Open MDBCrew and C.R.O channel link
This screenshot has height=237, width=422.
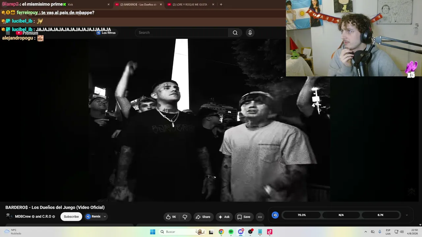(33, 217)
